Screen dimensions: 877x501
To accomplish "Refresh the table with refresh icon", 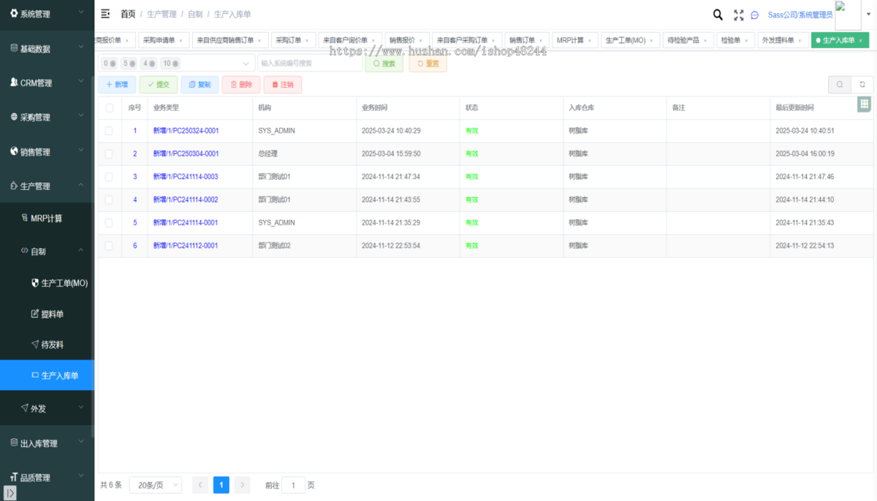I will [x=862, y=85].
